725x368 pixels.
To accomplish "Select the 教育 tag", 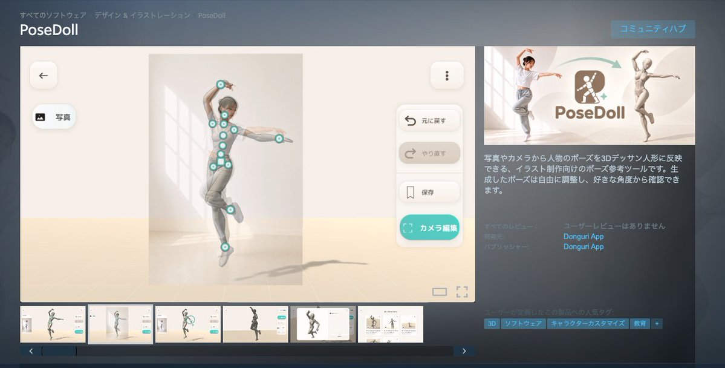I will pos(640,324).
